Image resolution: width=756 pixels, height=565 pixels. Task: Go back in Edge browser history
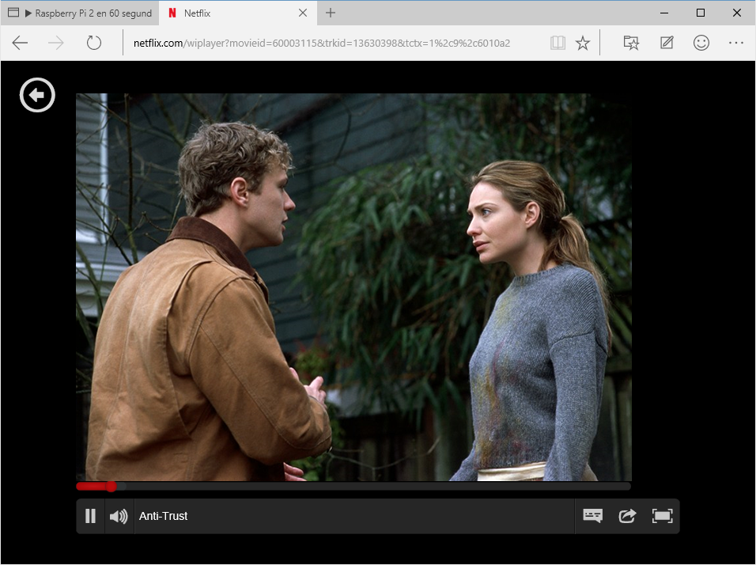(x=20, y=43)
